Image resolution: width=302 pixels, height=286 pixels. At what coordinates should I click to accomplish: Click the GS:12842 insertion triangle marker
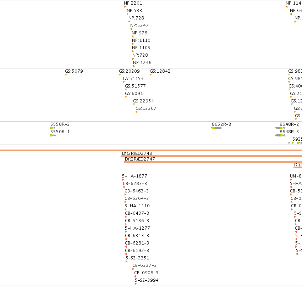(151, 75)
